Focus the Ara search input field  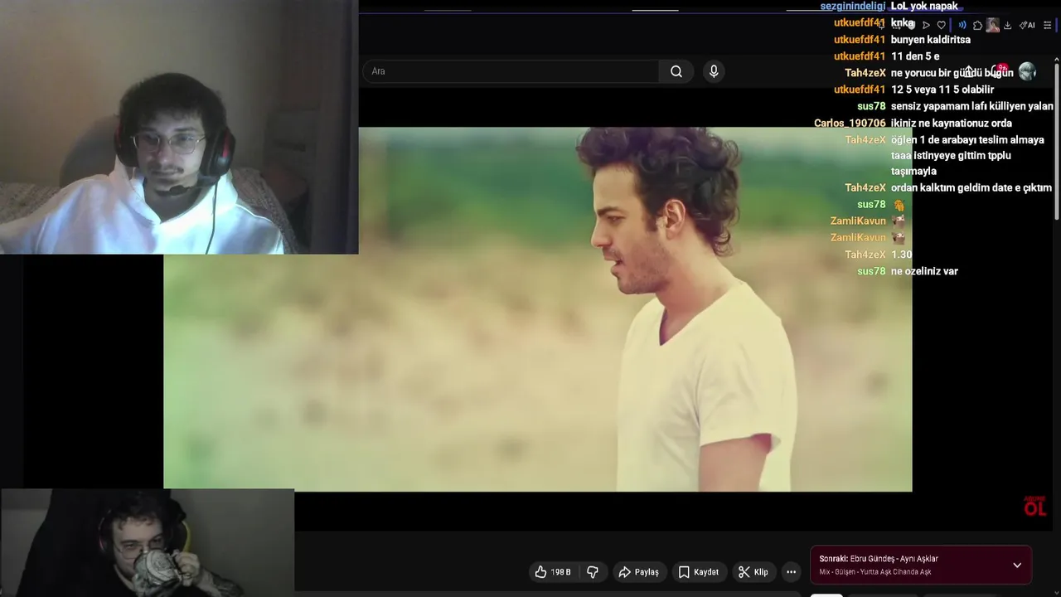click(x=510, y=71)
